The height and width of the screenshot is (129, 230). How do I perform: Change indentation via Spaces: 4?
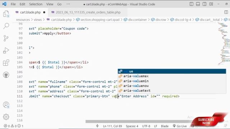coord(132,126)
